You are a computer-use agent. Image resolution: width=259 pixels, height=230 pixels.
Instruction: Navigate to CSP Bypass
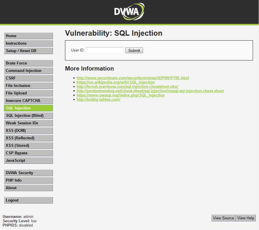[28, 153]
